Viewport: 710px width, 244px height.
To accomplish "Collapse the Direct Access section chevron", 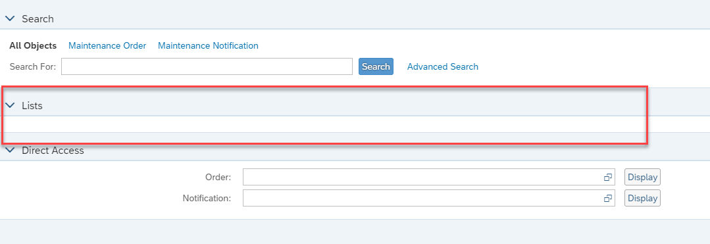I will 10,151.
